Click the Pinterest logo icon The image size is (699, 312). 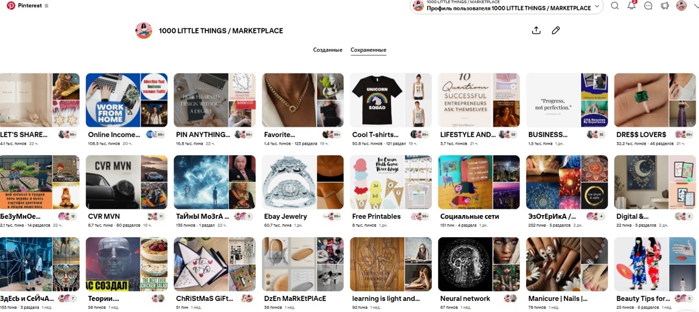tap(11, 6)
